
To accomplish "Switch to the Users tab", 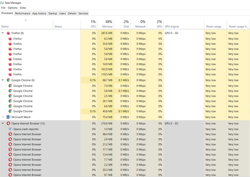I will pos(62,14).
